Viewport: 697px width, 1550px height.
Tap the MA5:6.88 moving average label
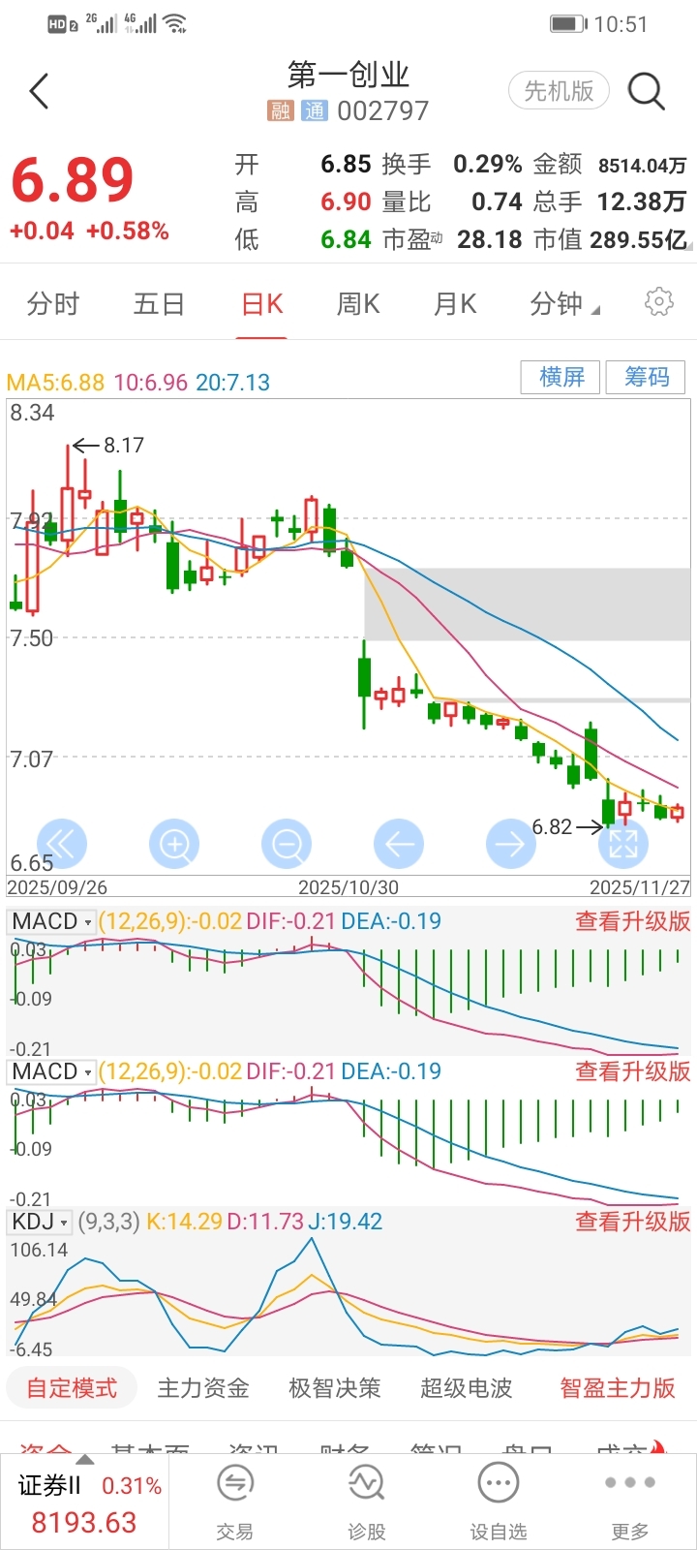click(x=55, y=383)
